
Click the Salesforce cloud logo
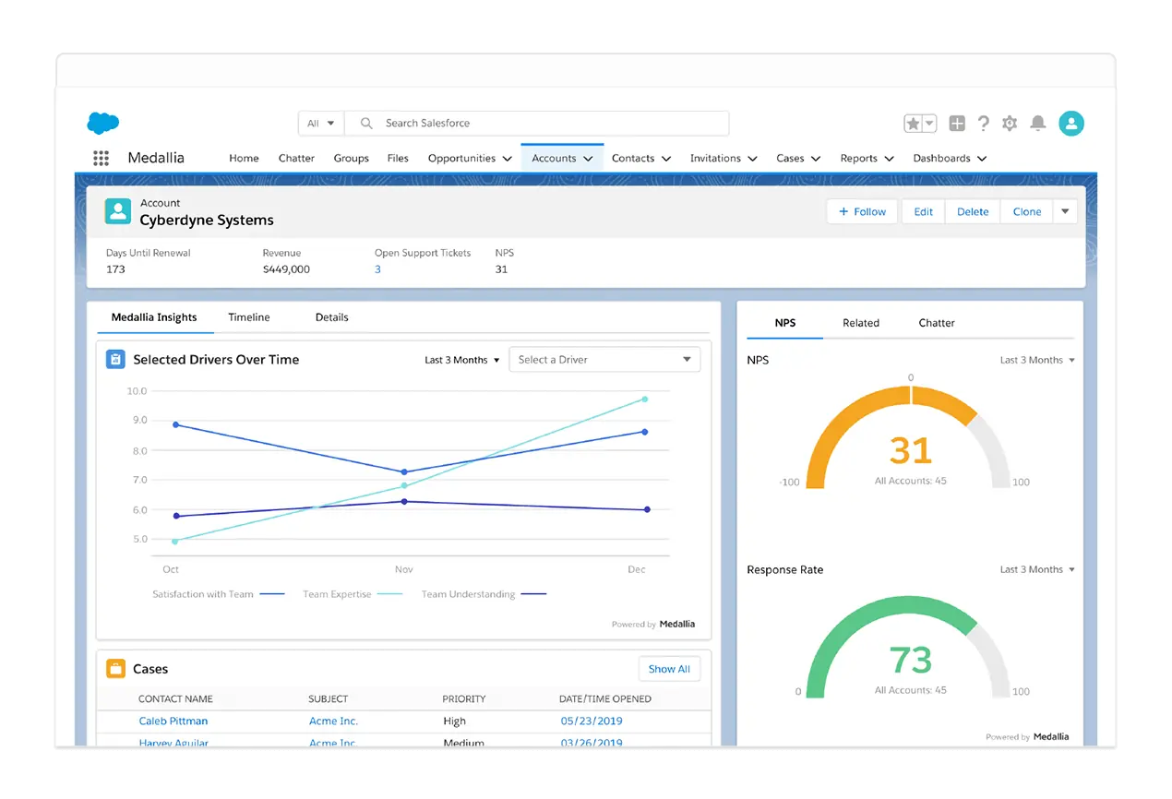[x=103, y=123]
